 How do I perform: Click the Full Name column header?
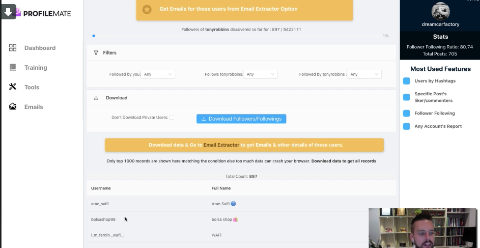(x=221, y=188)
